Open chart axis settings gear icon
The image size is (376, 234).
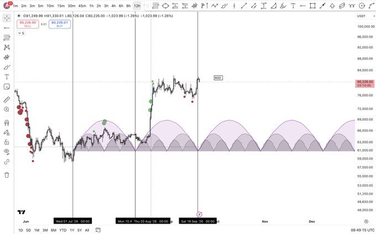coord(366,221)
